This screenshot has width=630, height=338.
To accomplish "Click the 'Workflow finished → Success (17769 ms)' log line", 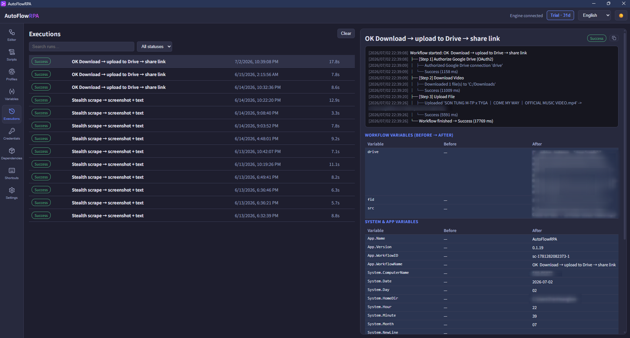I will [456, 121].
